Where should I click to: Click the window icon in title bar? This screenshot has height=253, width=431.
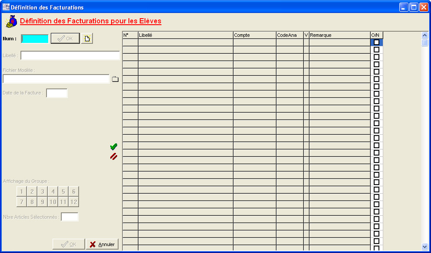6,7
